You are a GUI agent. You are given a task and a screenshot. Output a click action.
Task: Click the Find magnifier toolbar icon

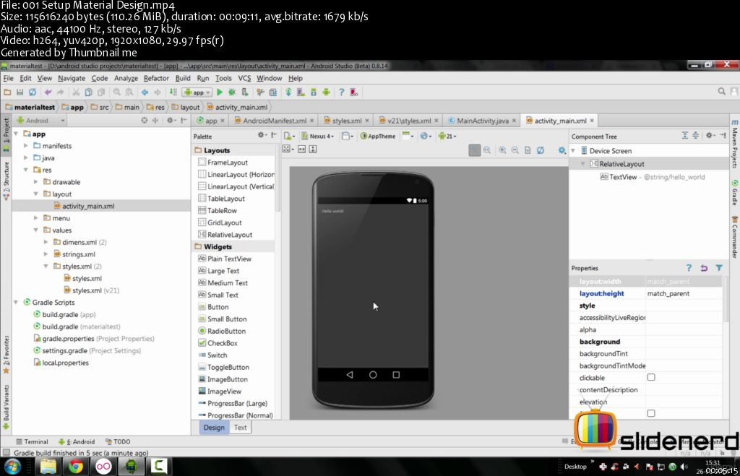click(x=116, y=92)
